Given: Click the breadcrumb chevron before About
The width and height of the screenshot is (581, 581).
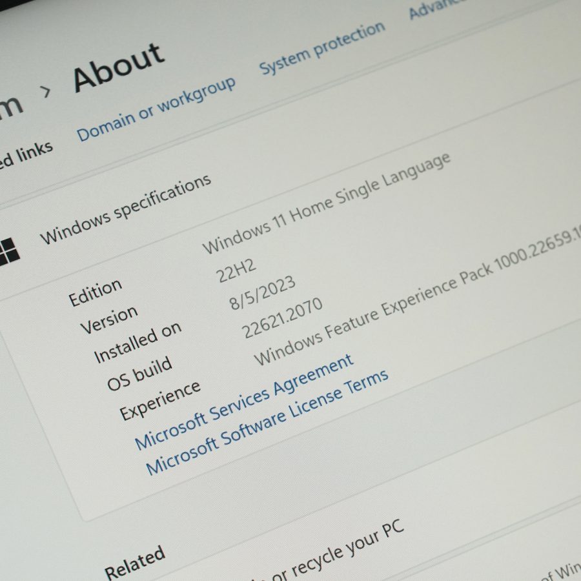Looking at the screenshot, I should click(46, 92).
